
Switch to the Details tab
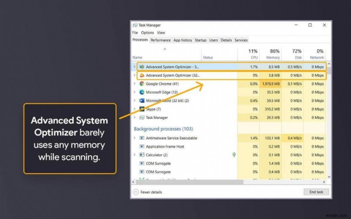pos(226,40)
